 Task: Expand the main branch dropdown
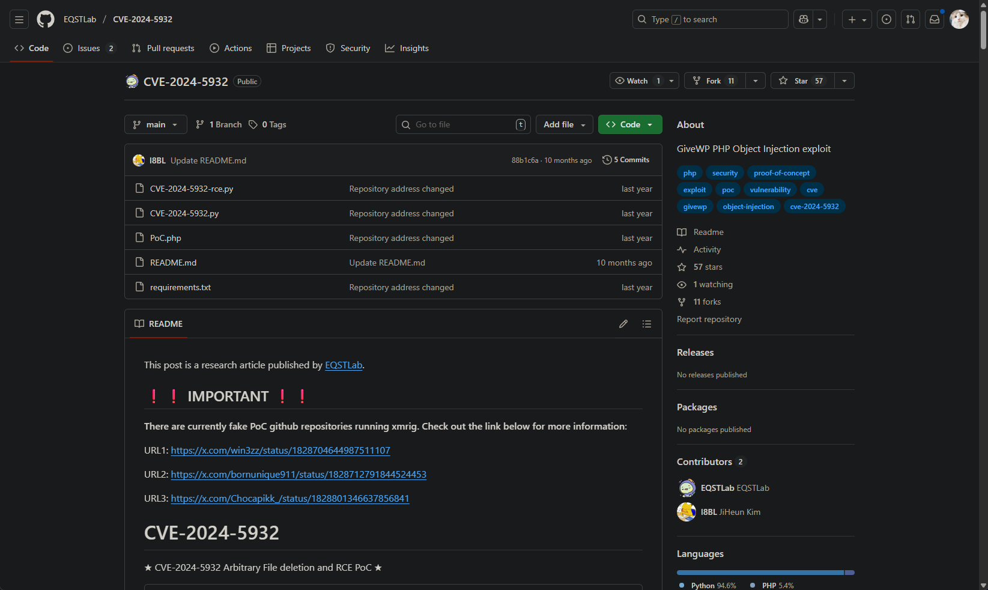[x=156, y=124]
